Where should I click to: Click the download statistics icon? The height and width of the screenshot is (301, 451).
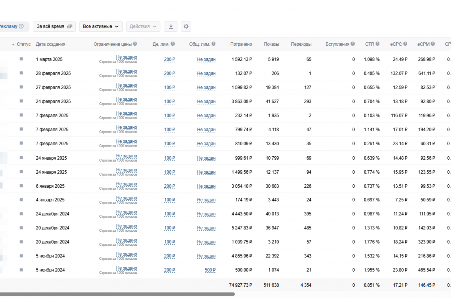coord(171,26)
